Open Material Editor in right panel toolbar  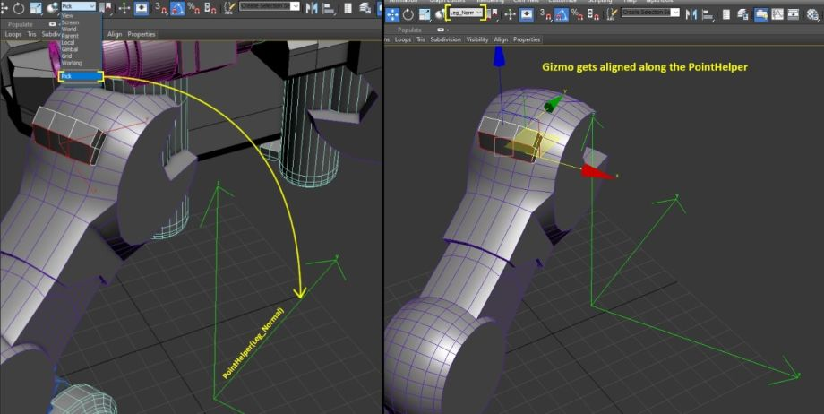(812, 14)
